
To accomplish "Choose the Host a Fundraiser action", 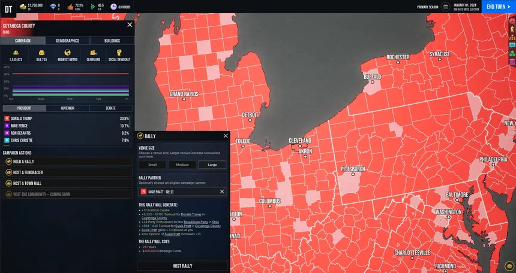I will (67, 172).
